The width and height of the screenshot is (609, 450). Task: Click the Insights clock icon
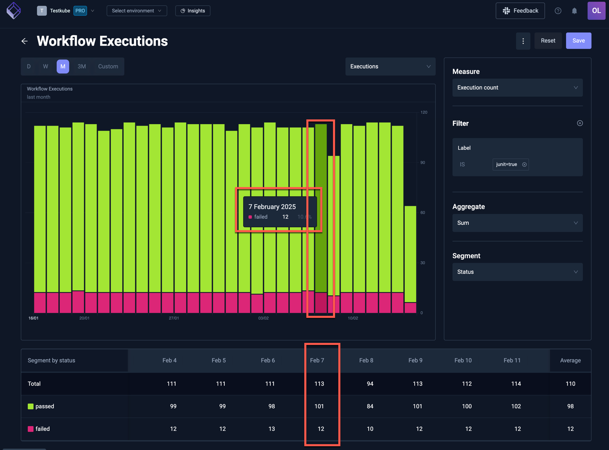[183, 11]
